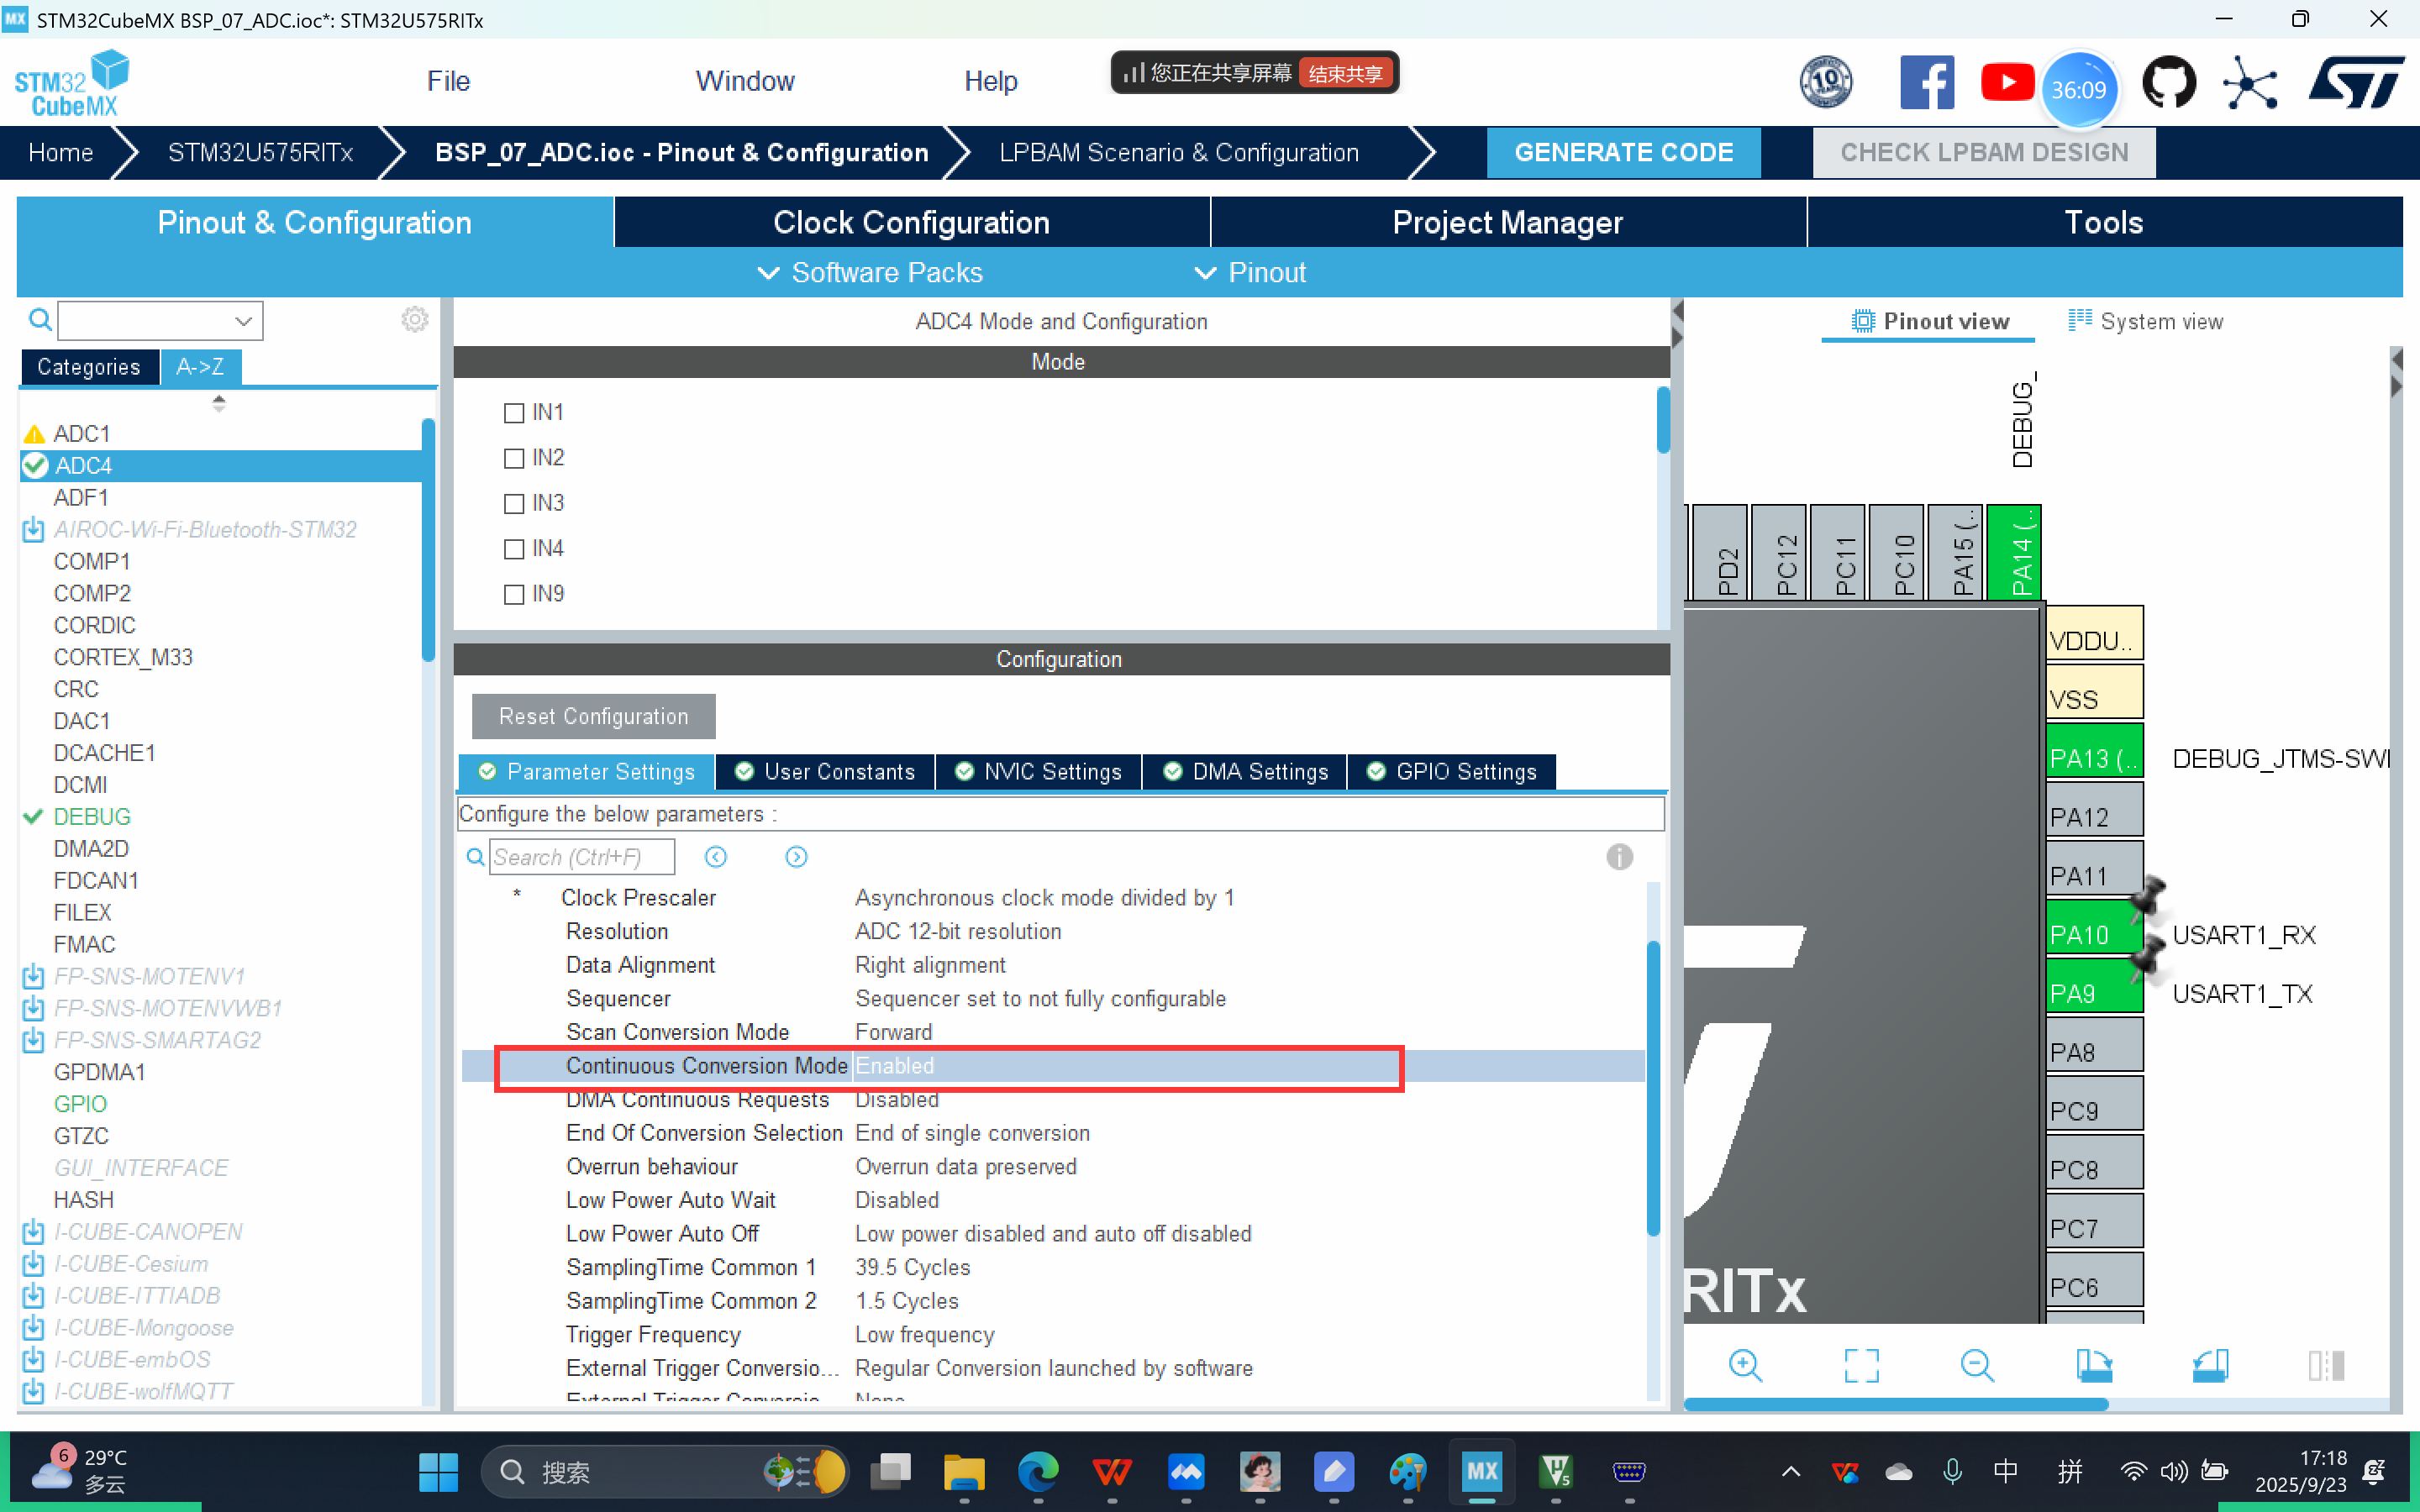The width and height of the screenshot is (2420, 1512).
Task: Show hidden system tray icons chevron
Action: coord(1791,1472)
